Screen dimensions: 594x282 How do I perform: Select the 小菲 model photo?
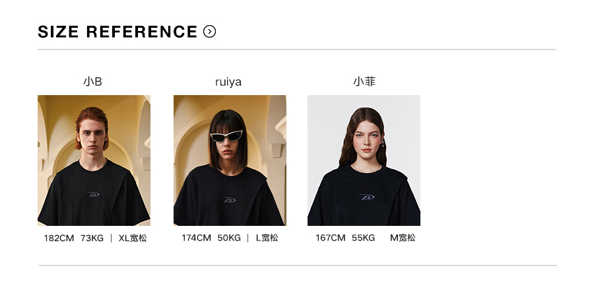(364, 160)
